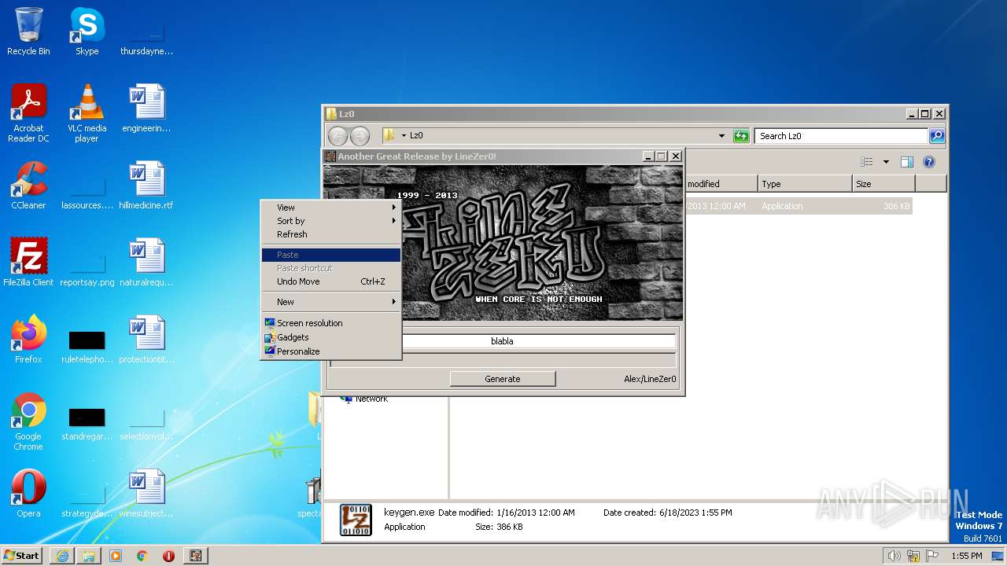This screenshot has width=1007, height=566.
Task: Choose Personalize in the context menu
Action: (x=331, y=351)
